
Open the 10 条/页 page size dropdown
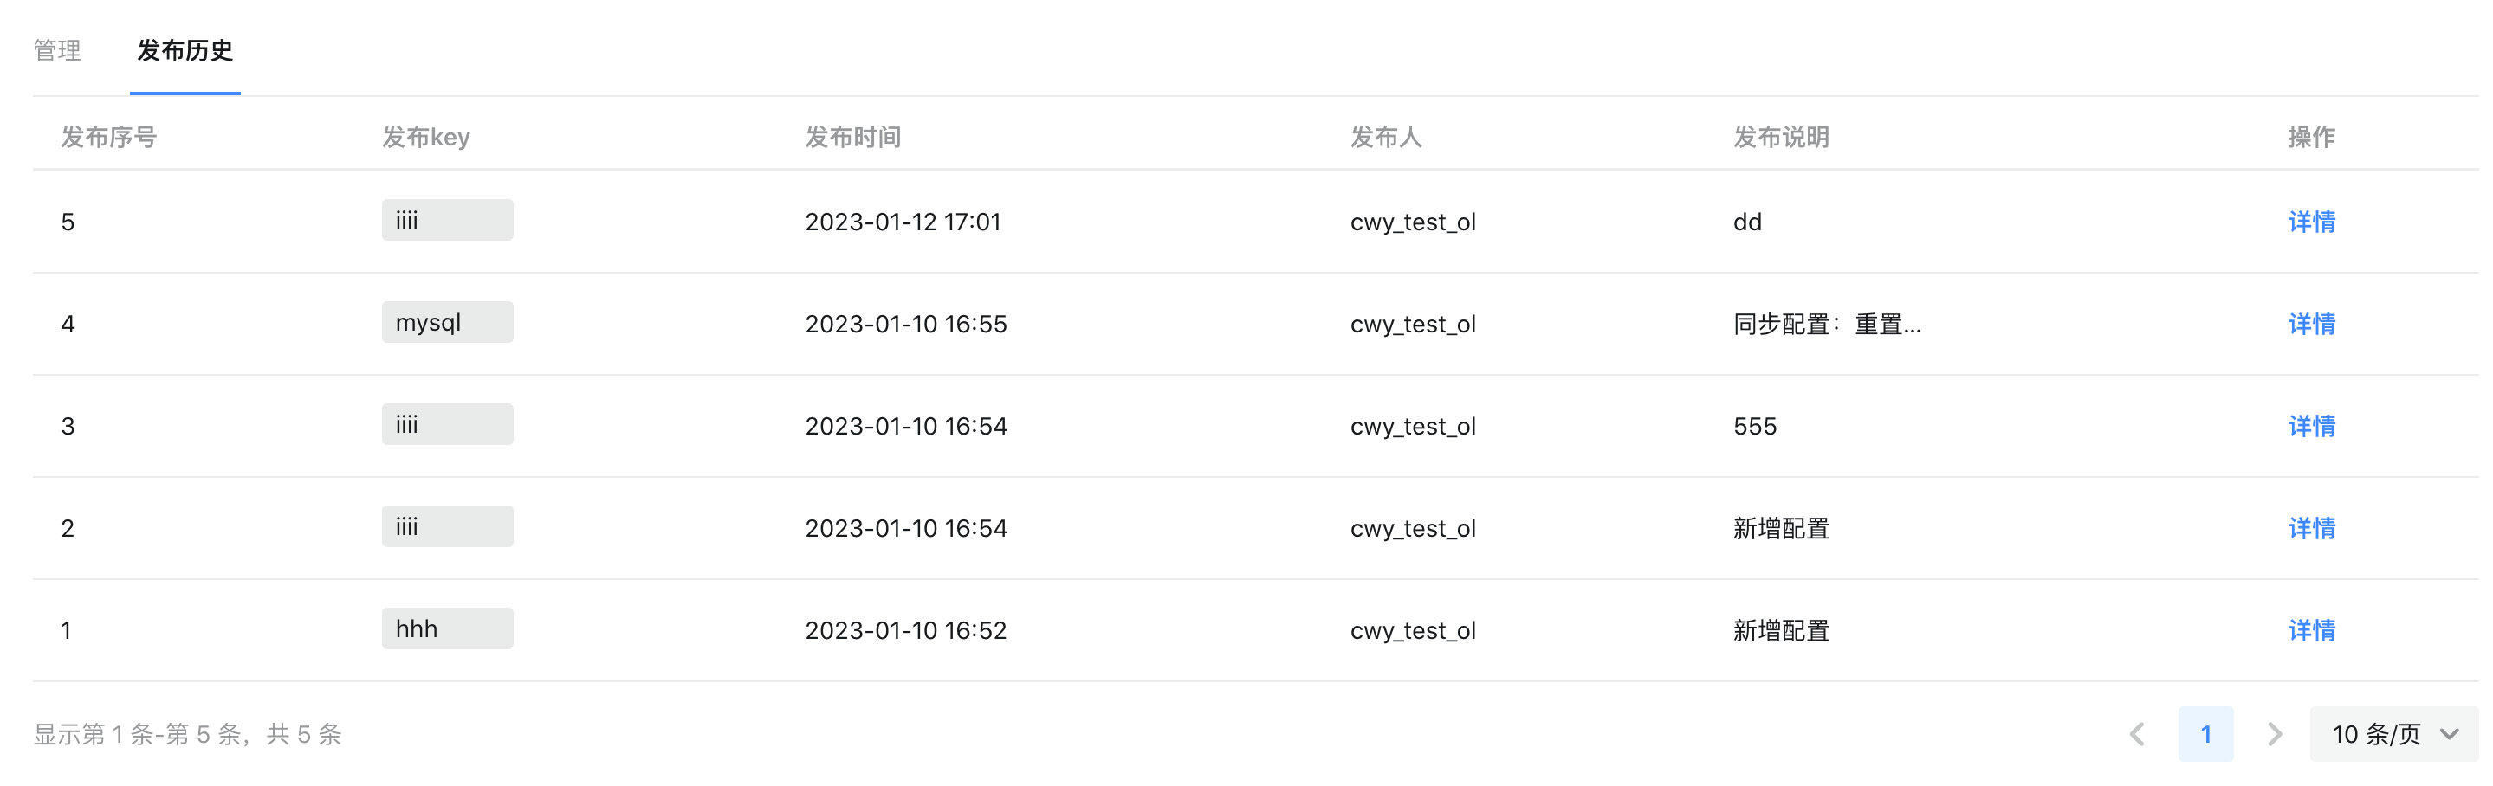point(2393,734)
